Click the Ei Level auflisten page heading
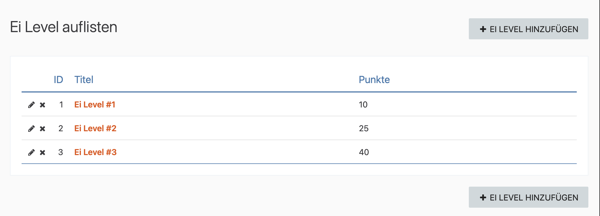600x216 pixels. pyautogui.click(x=64, y=27)
